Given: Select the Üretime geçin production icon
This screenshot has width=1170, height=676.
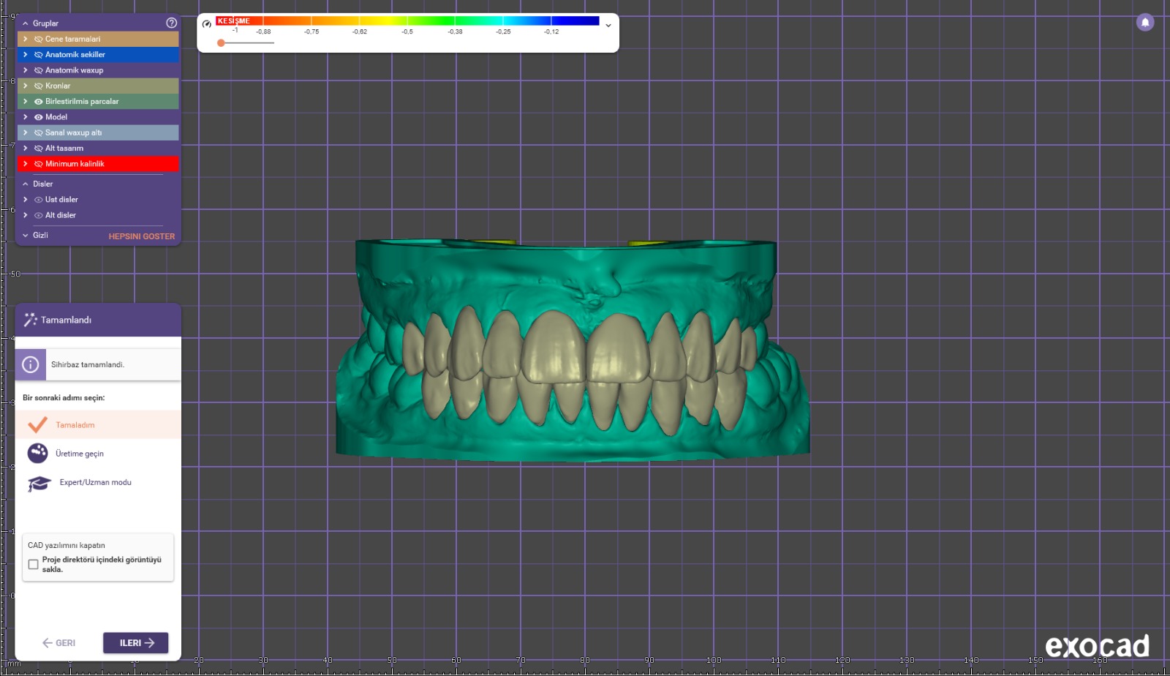Looking at the screenshot, I should click(38, 454).
